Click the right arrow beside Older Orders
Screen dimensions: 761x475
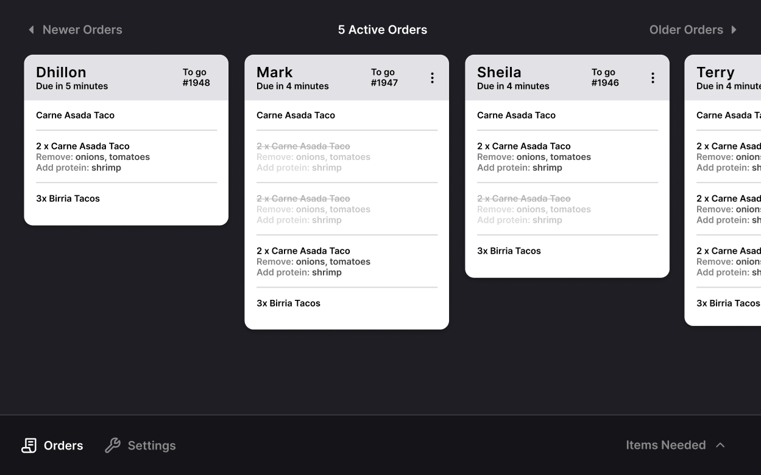pyautogui.click(x=734, y=29)
